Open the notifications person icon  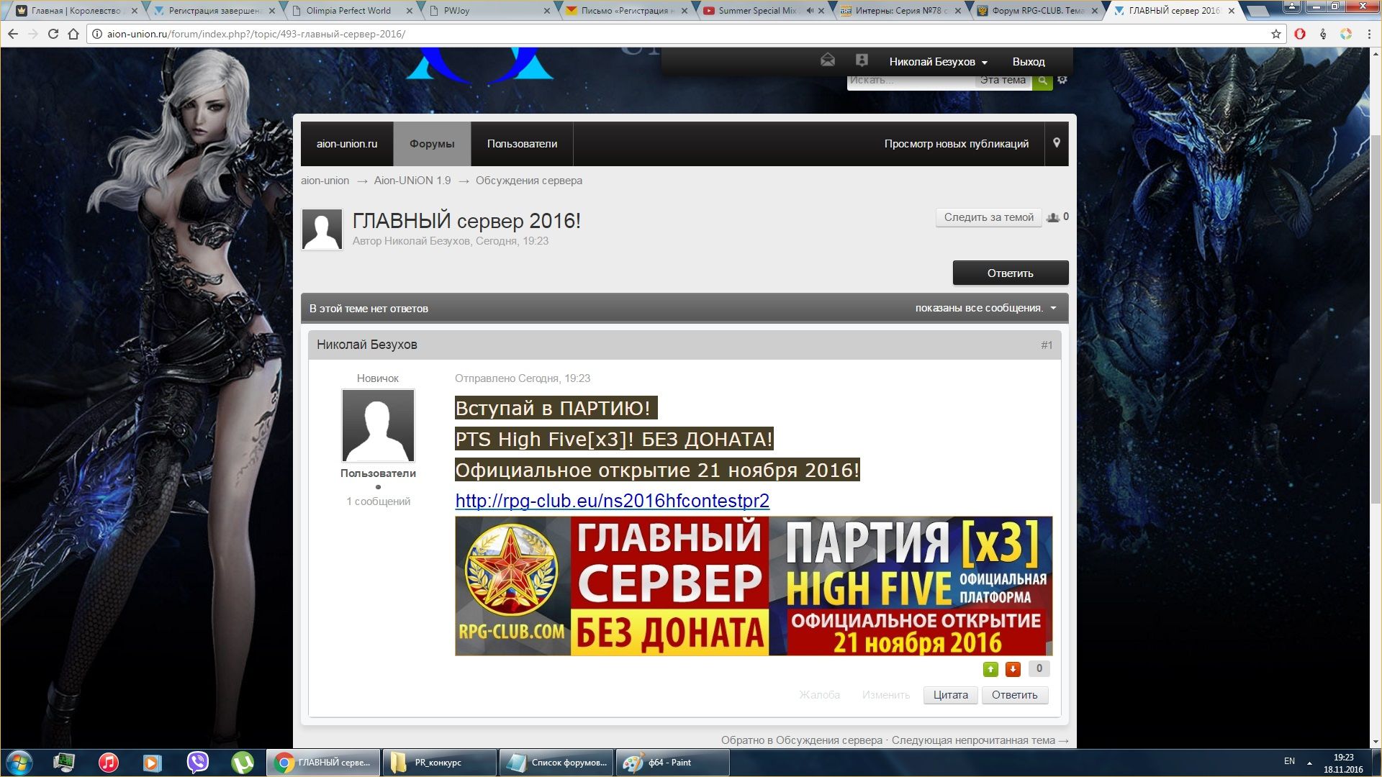tap(862, 60)
